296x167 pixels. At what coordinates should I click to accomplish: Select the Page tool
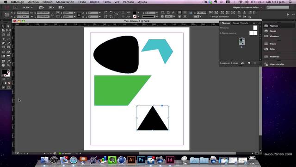click(3, 30)
